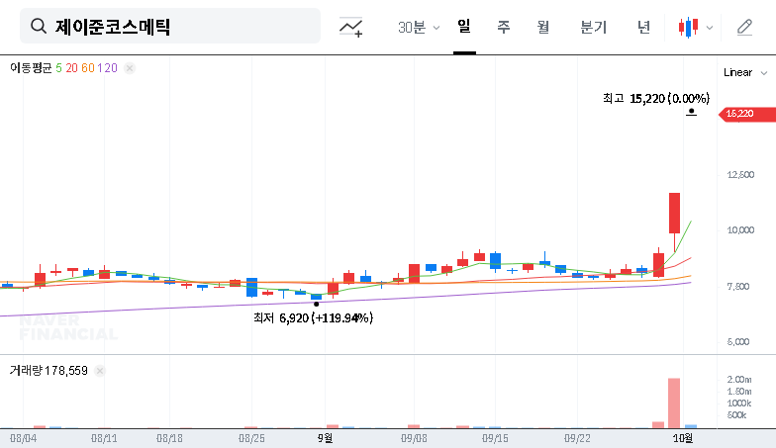The width and height of the screenshot is (776, 448).
Task: Activate the pencil drawing tool
Action: pyautogui.click(x=744, y=28)
